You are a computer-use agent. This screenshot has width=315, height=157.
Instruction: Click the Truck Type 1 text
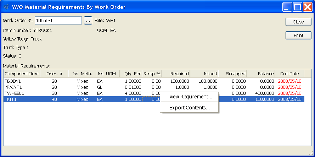click(16, 48)
